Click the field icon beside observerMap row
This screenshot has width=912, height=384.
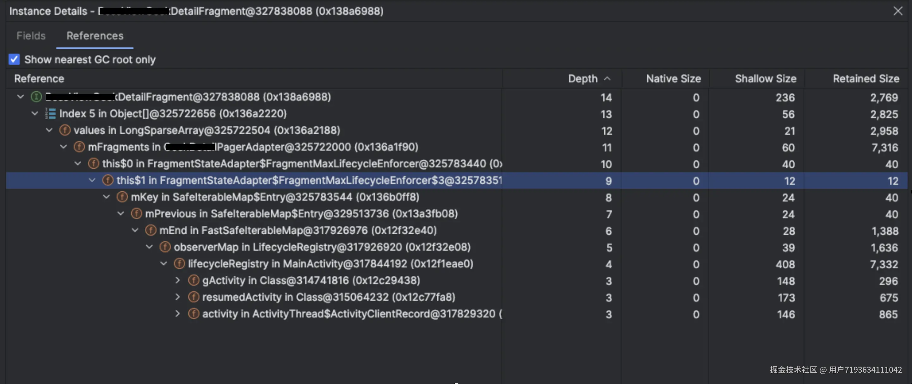165,247
